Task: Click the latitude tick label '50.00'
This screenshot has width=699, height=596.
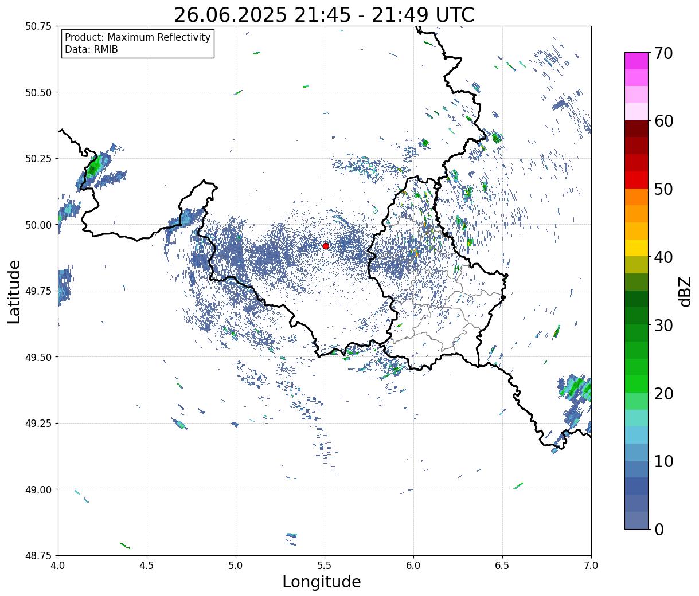Action: click(38, 225)
